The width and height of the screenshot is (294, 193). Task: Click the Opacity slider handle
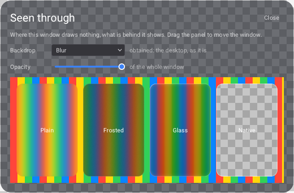(122, 67)
